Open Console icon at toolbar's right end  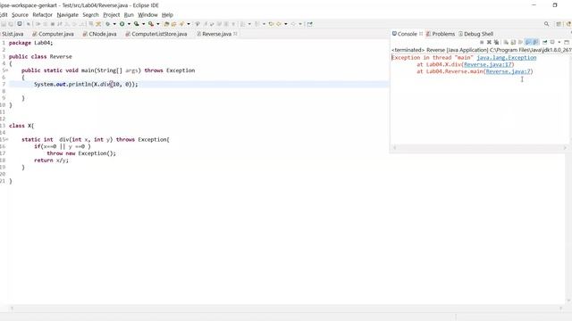coord(567,42)
